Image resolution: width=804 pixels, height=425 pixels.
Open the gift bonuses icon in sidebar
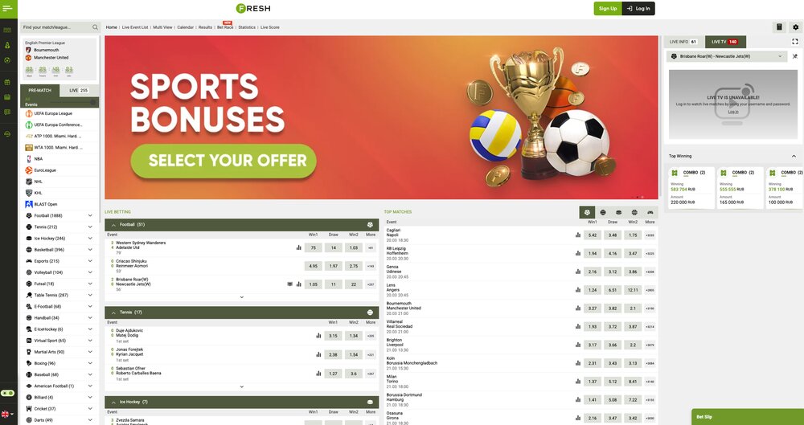tap(7, 82)
